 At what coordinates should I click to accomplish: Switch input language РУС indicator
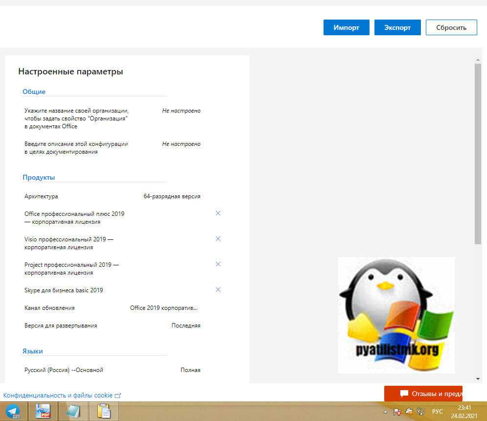[437, 411]
